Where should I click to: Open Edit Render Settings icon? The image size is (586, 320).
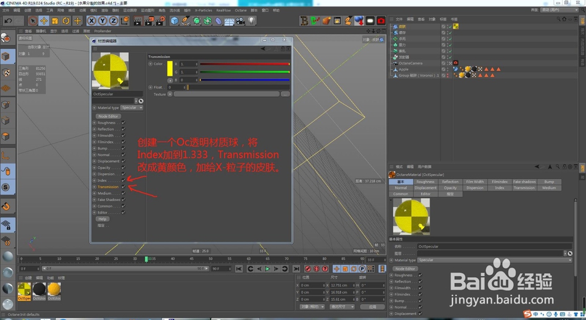(x=160, y=21)
